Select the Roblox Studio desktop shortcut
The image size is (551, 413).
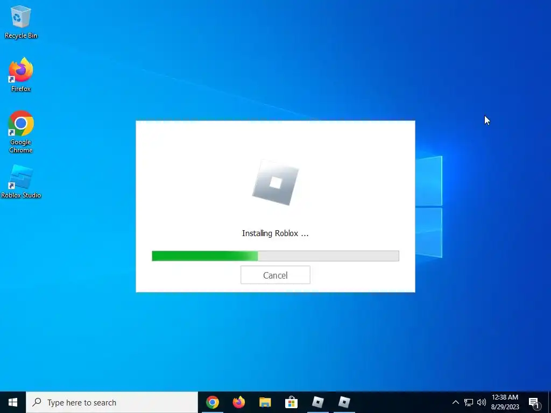tap(21, 182)
